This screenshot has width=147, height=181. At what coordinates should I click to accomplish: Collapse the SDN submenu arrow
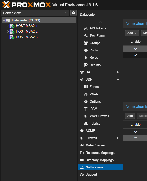(x=118, y=79)
